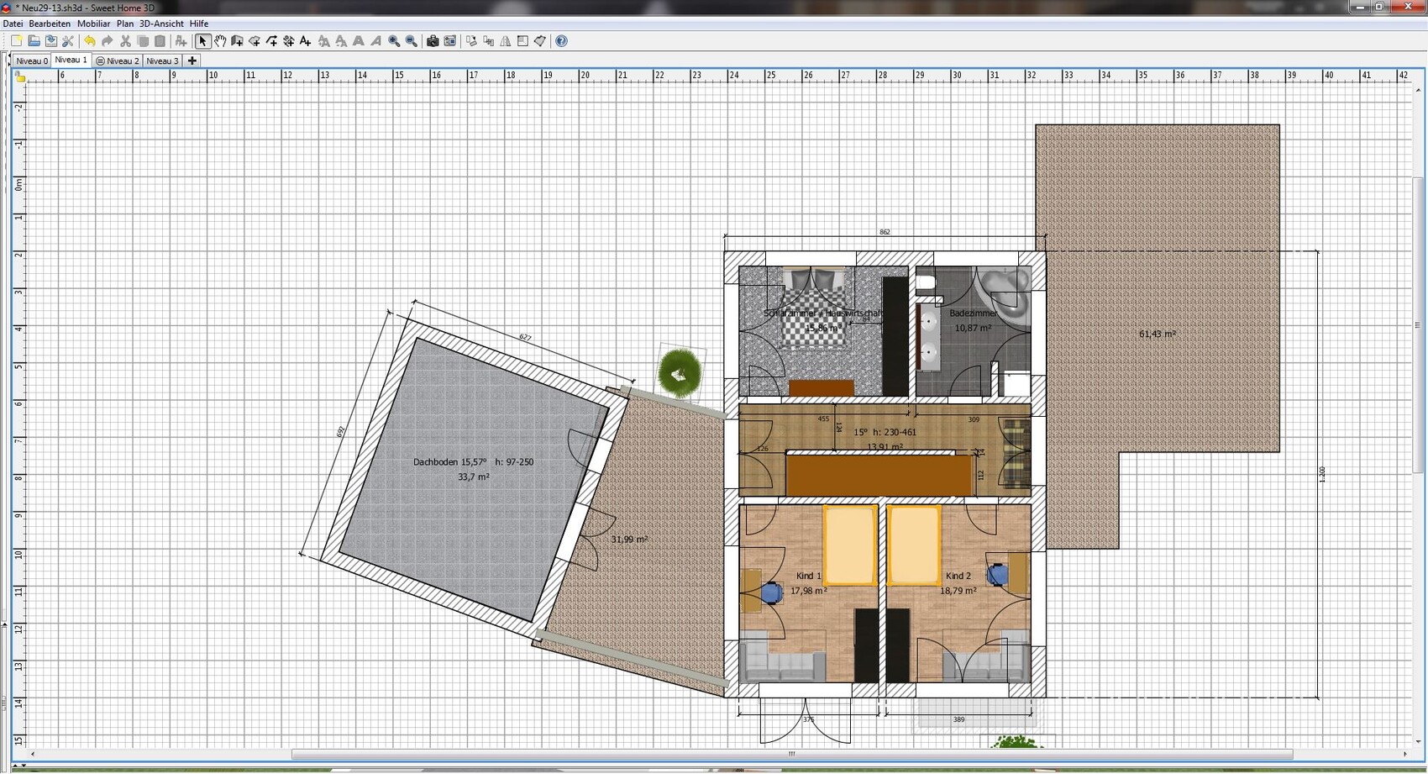The width and height of the screenshot is (1428, 774).
Task: Switch to the Niveau 2 tab
Action: click(x=118, y=61)
